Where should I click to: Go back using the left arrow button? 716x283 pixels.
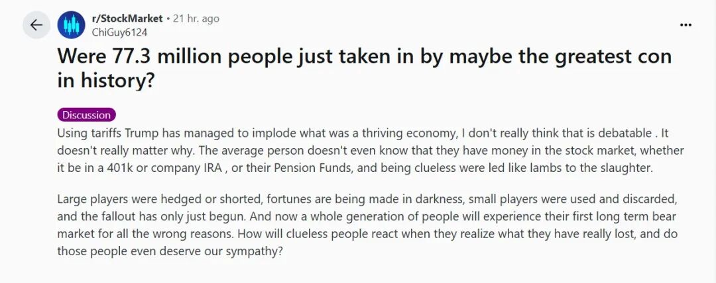coord(36,25)
